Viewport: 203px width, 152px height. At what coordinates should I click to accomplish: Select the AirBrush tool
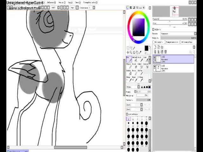[134, 59]
